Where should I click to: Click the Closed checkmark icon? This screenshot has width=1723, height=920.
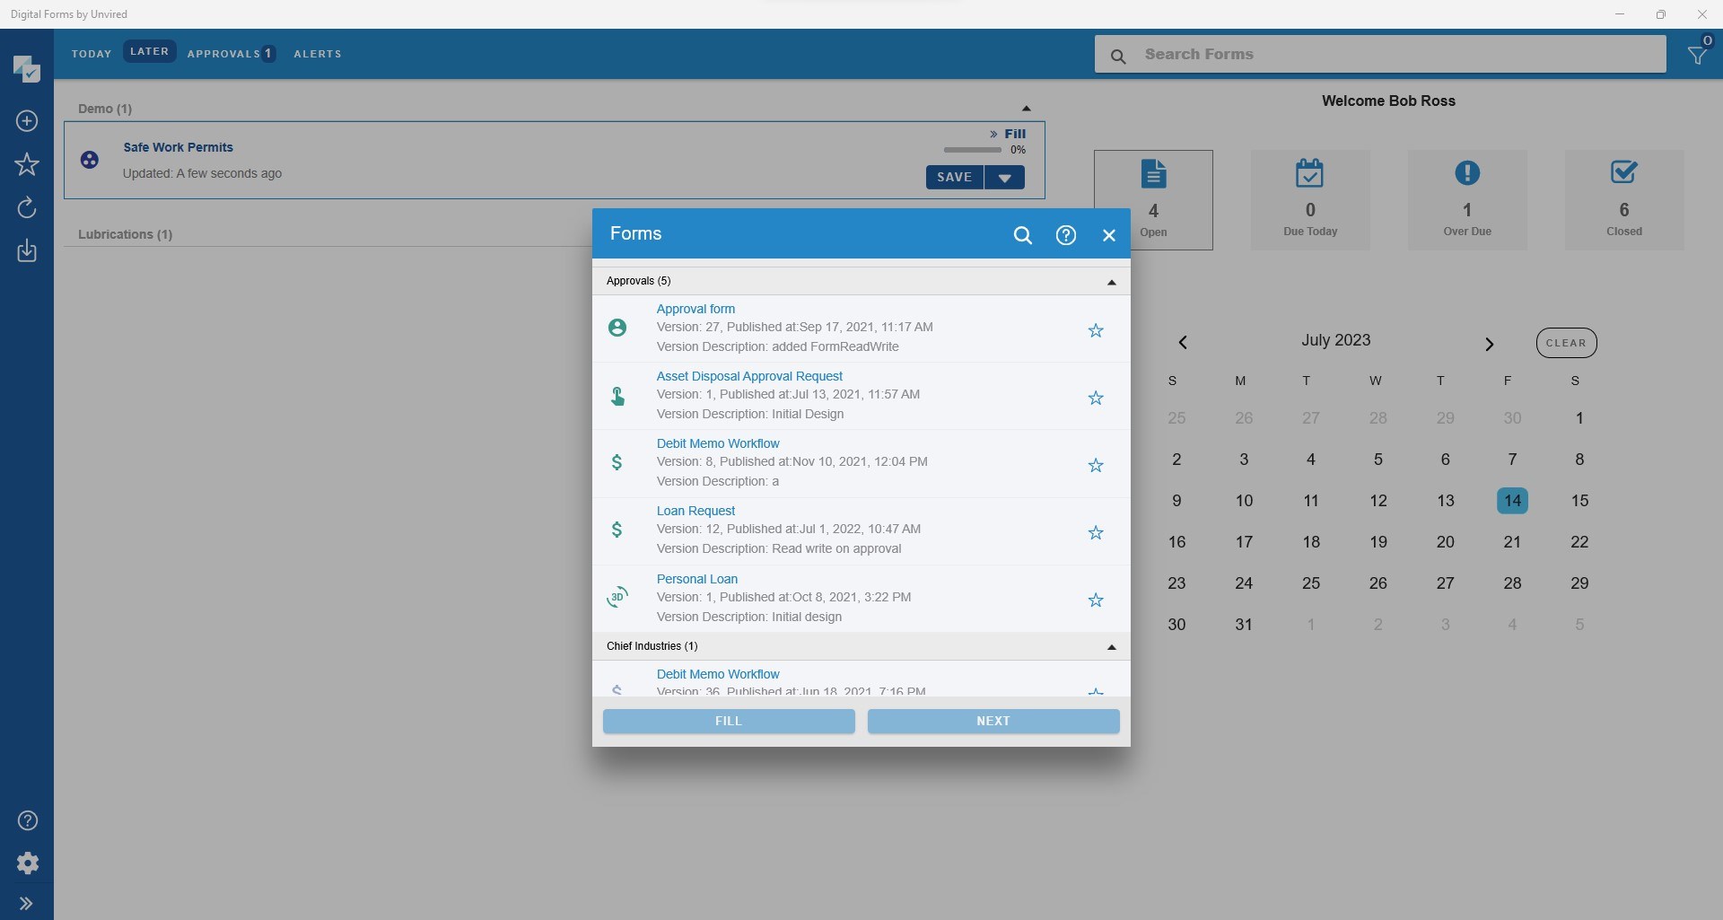click(1624, 171)
